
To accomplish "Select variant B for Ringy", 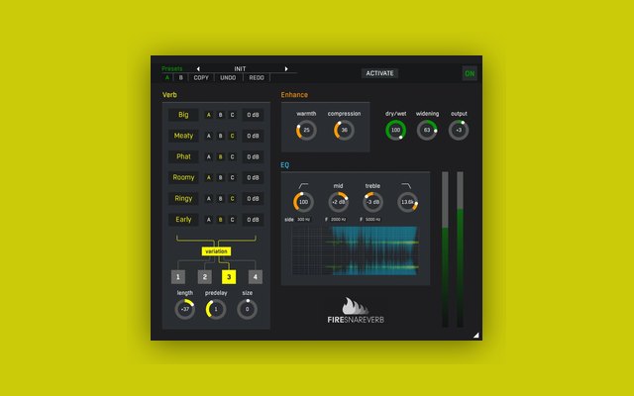I will [220, 198].
